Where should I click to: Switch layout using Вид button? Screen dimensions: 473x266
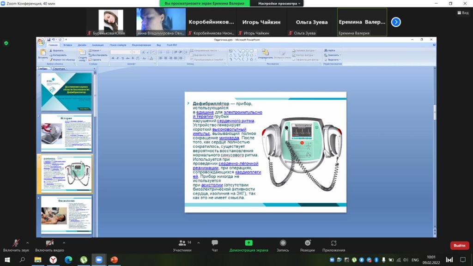click(462, 13)
